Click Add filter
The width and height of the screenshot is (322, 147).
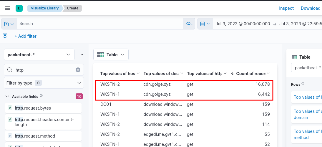(25, 36)
